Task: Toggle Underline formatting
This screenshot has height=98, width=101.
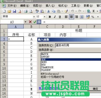Action: (x=60, y=17)
